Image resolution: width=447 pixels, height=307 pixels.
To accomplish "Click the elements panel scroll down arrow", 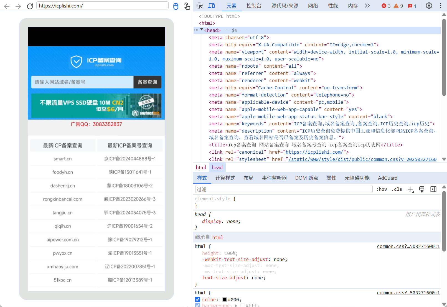I will point(444,159).
